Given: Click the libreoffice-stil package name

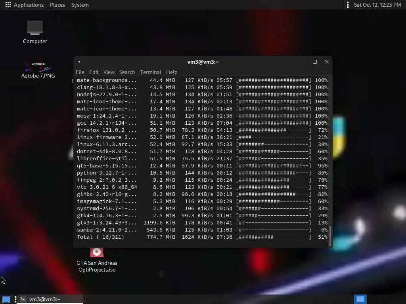Looking at the screenshot, I should coord(107,158).
